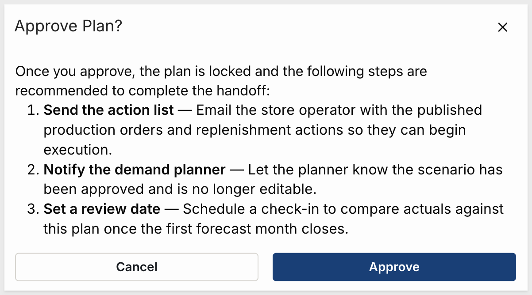Click list number 1 marker

pyautogui.click(x=34, y=110)
